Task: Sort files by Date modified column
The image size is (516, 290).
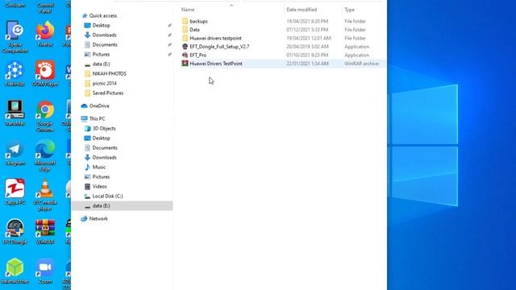Action: click(x=302, y=10)
